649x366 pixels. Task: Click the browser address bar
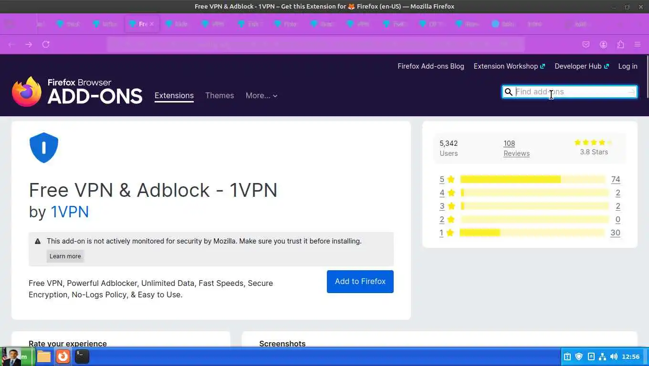click(316, 44)
